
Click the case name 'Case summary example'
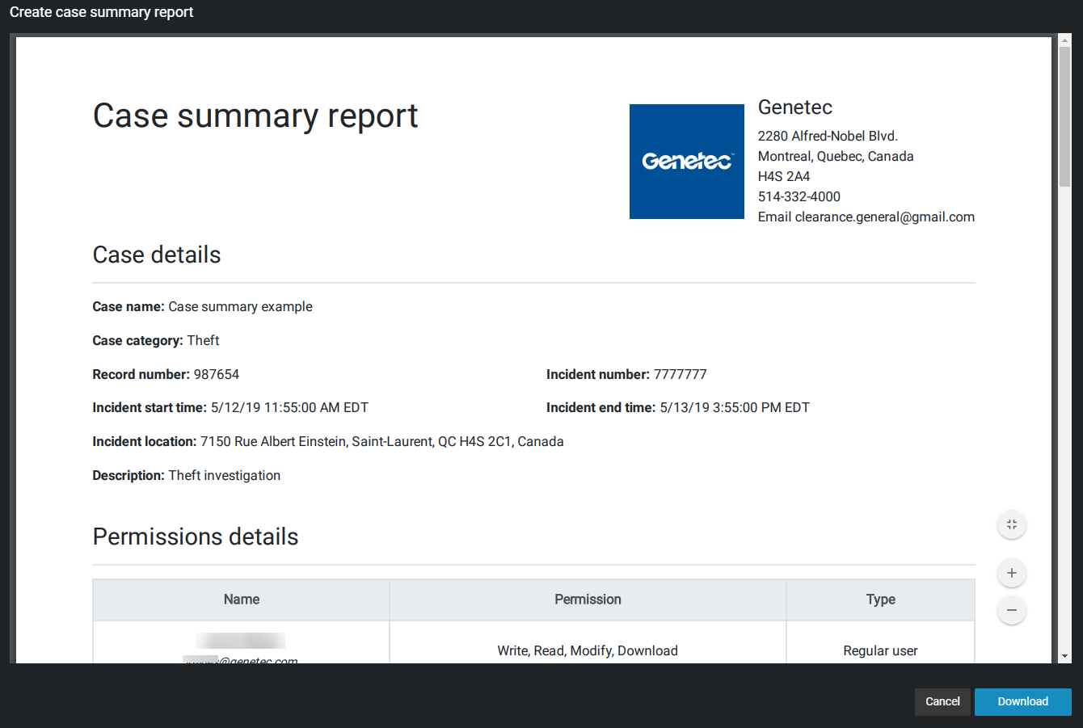240,306
